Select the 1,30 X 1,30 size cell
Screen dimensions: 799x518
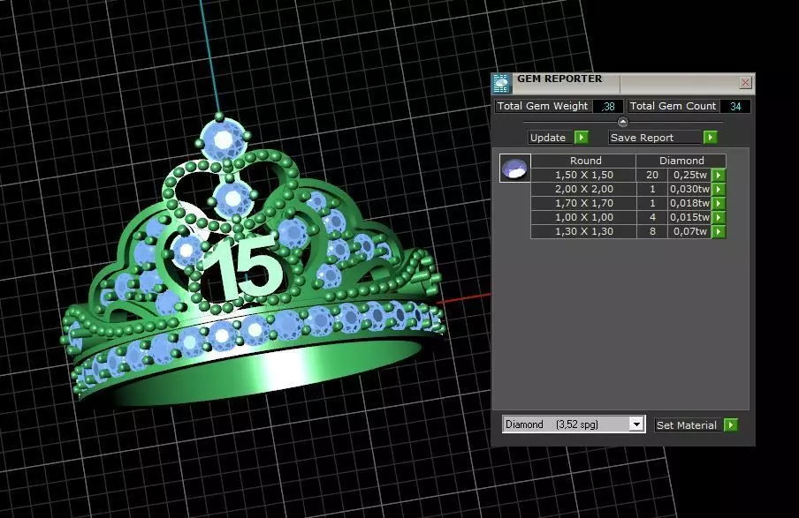[x=583, y=231]
